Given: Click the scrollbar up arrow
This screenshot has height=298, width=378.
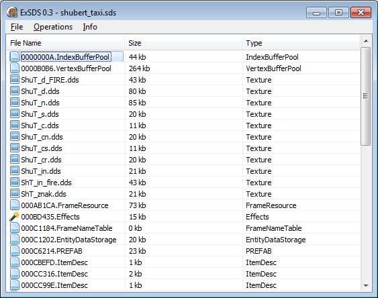Looking at the screenshot, I should click(366, 41).
